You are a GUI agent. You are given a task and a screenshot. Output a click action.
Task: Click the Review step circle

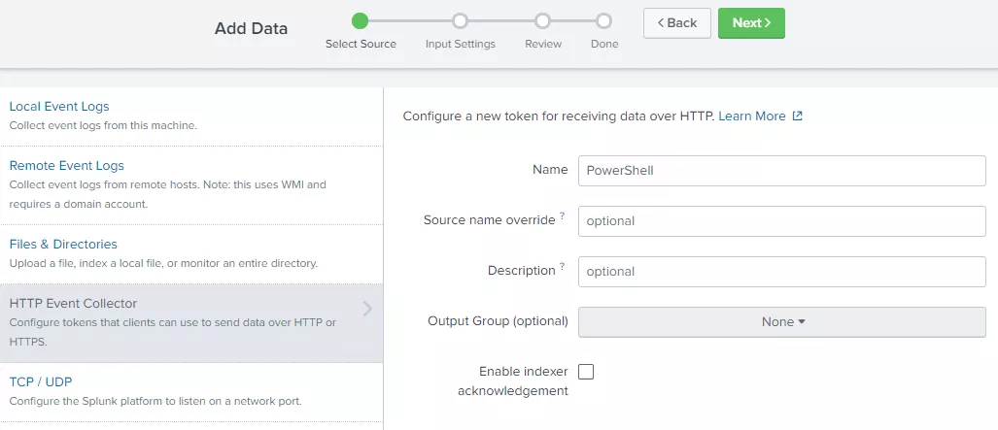point(543,21)
